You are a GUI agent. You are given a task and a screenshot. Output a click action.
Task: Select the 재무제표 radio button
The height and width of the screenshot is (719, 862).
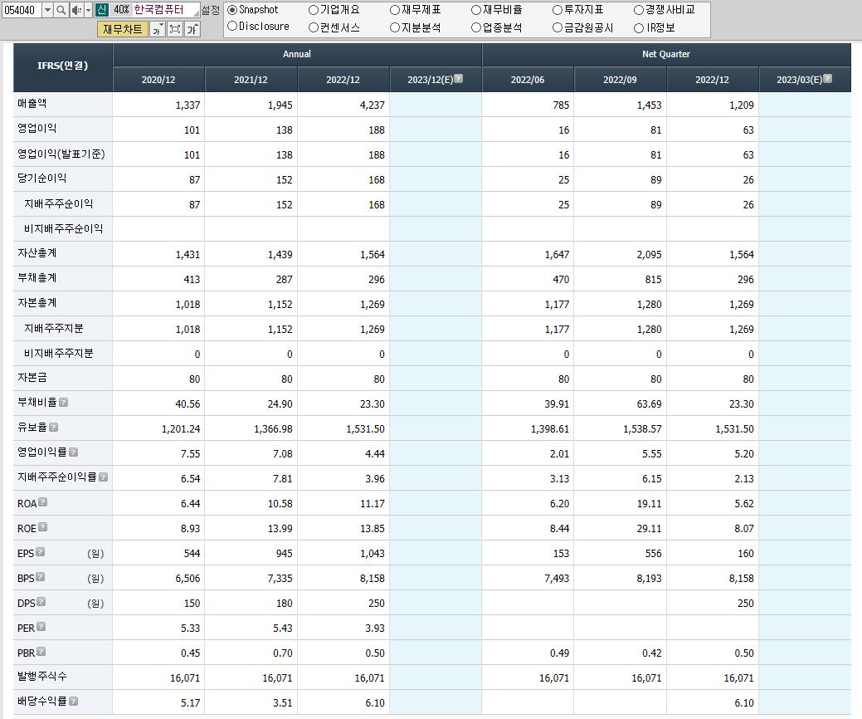(395, 10)
